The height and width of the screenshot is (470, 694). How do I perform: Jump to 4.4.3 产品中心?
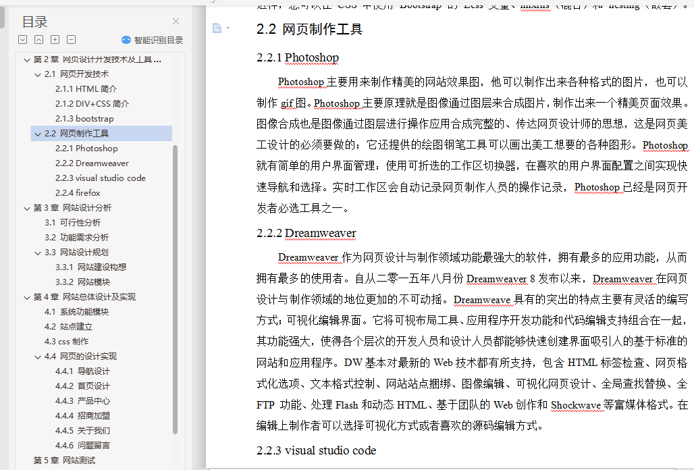point(83,401)
